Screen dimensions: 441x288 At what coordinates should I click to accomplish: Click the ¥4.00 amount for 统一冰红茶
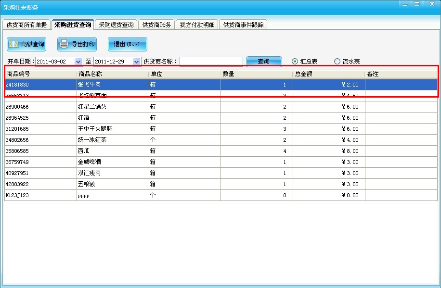[350, 140]
